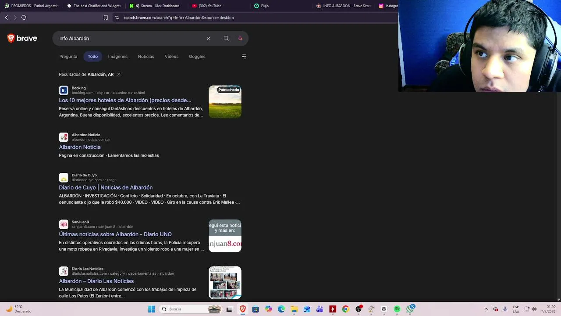This screenshot has width=561, height=316.
Task: Click the taskbar Buscar search box
Action: click(192, 309)
